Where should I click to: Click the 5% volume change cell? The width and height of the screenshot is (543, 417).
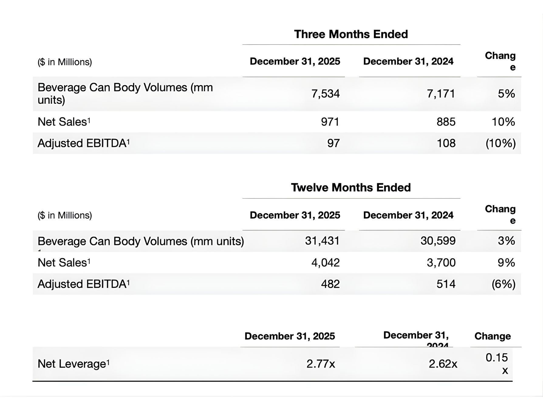pos(506,94)
